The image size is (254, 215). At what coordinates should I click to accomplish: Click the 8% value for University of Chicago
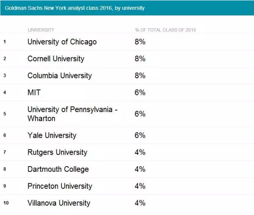point(140,42)
